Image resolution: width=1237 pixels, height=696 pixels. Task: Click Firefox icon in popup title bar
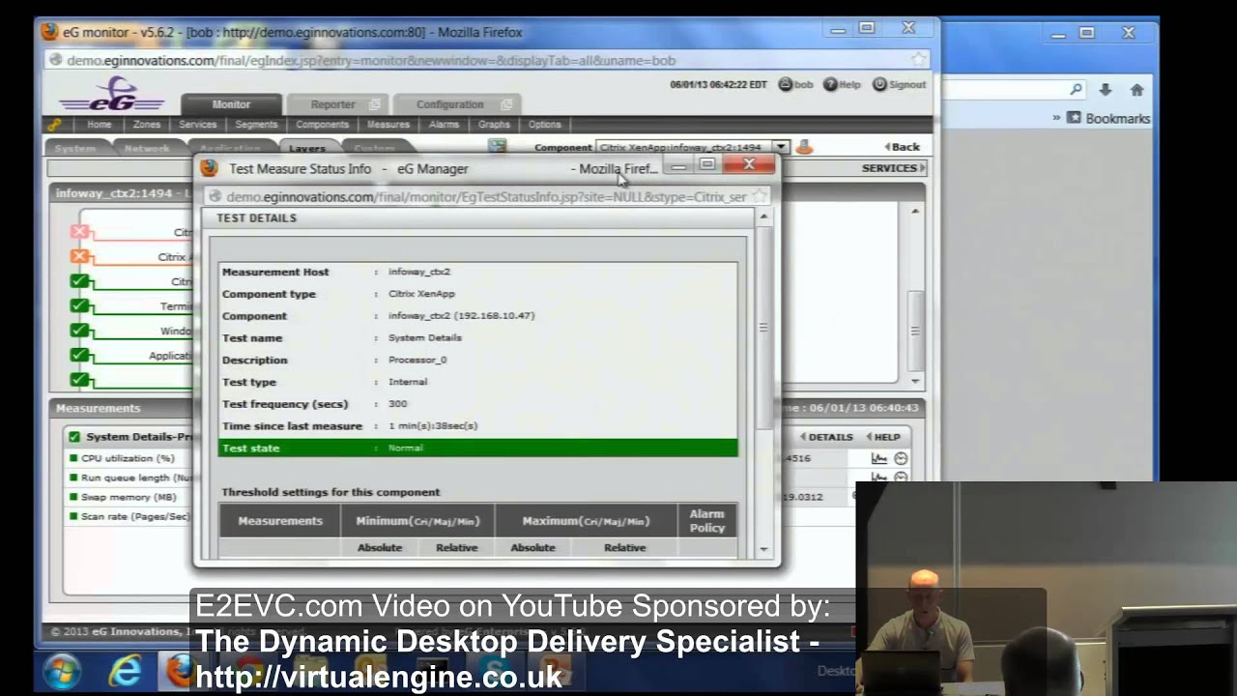(x=209, y=168)
